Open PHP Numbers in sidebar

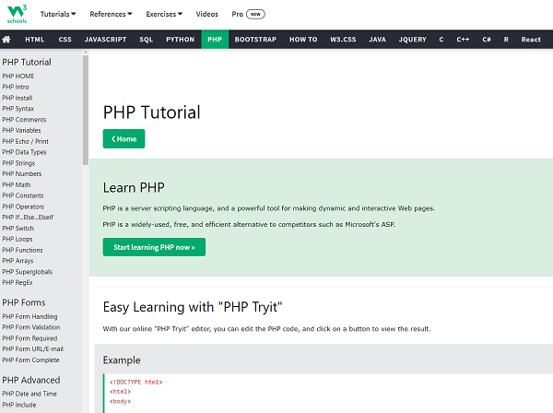[x=22, y=174]
